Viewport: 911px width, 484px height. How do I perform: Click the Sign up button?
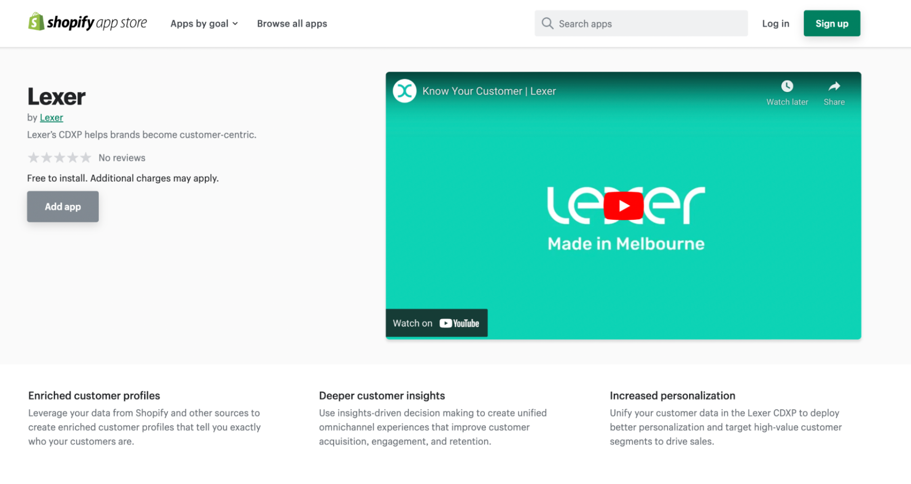tap(832, 23)
